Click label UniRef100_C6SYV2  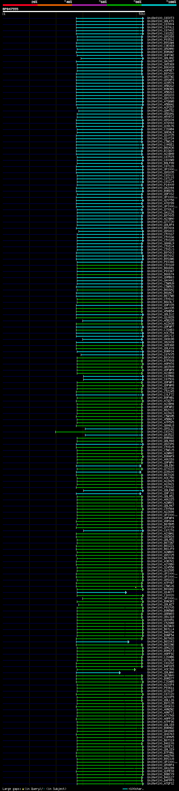pos(160,432)
